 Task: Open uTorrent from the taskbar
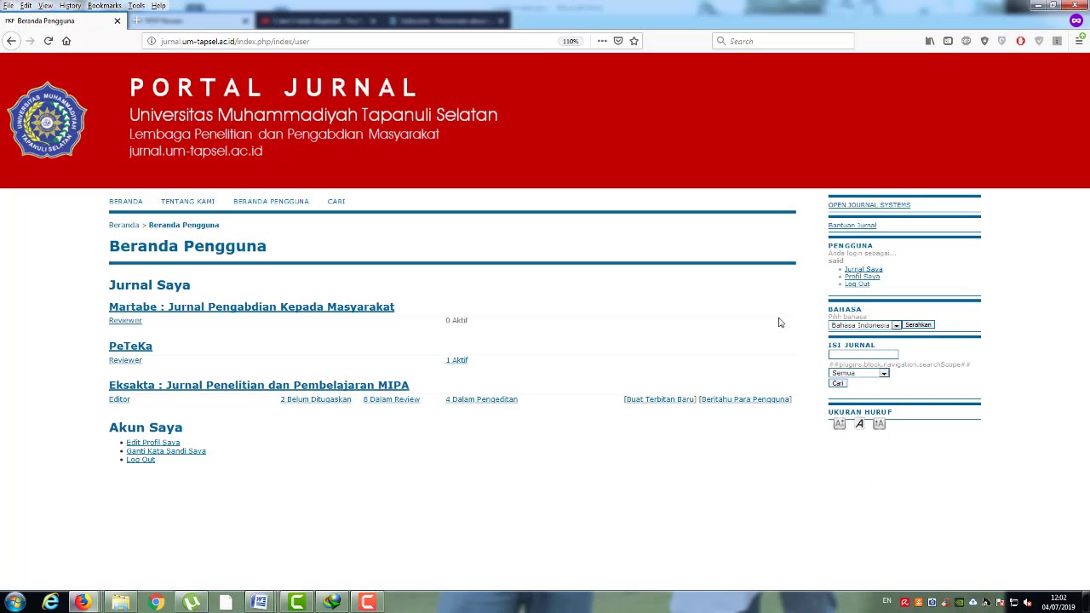[x=192, y=602]
